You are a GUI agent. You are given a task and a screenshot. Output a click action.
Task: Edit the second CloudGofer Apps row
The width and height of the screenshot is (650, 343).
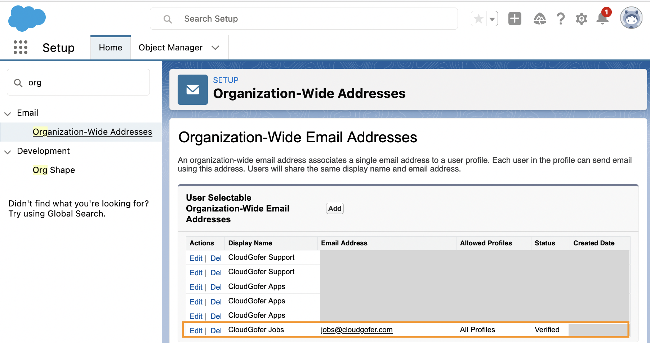pyautogui.click(x=196, y=302)
